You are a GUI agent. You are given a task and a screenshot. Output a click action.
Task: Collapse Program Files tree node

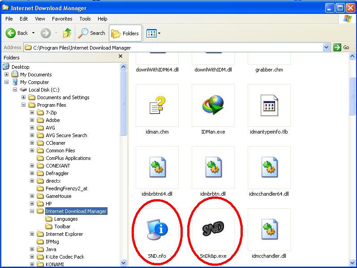[23, 105]
